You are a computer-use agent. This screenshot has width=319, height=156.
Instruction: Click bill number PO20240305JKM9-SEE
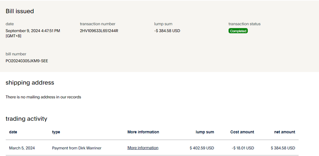tap(27, 61)
